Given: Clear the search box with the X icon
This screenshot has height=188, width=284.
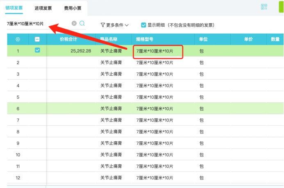Looking at the screenshot, I should [x=74, y=24].
